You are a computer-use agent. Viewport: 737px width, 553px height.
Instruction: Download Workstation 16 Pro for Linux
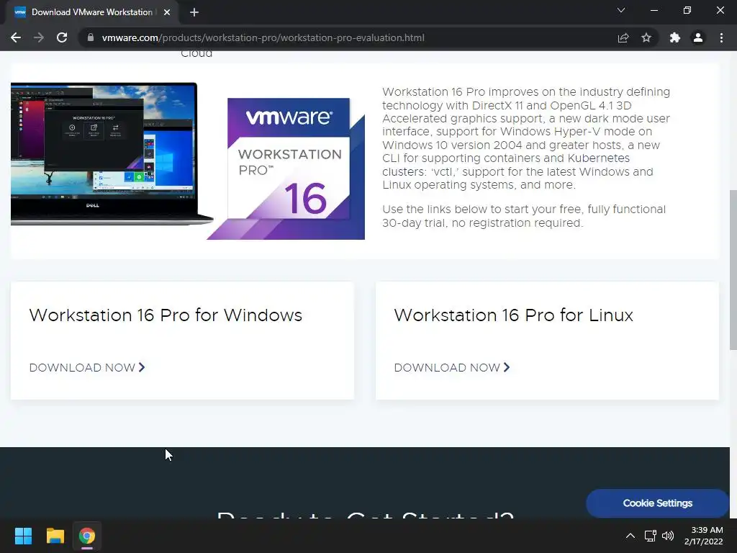point(452,367)
